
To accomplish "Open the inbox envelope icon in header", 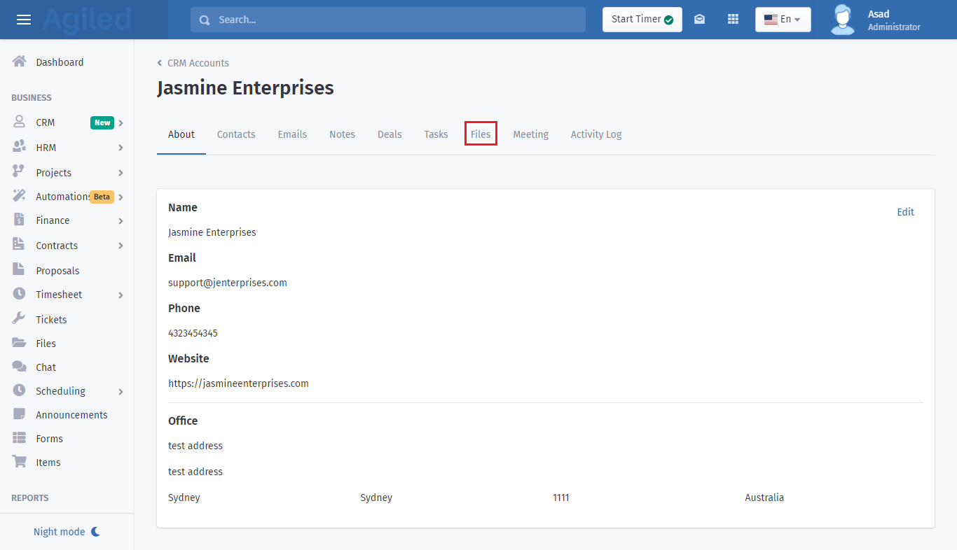I will coord(699,20).
